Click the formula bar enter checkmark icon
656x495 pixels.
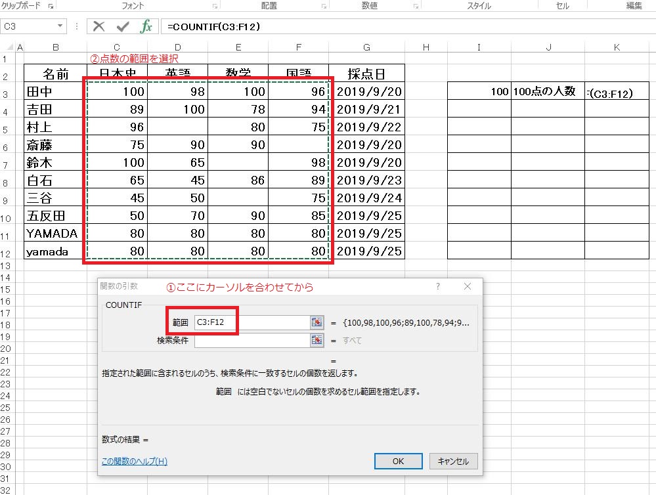pyautogui.click(x=122, y=26)
